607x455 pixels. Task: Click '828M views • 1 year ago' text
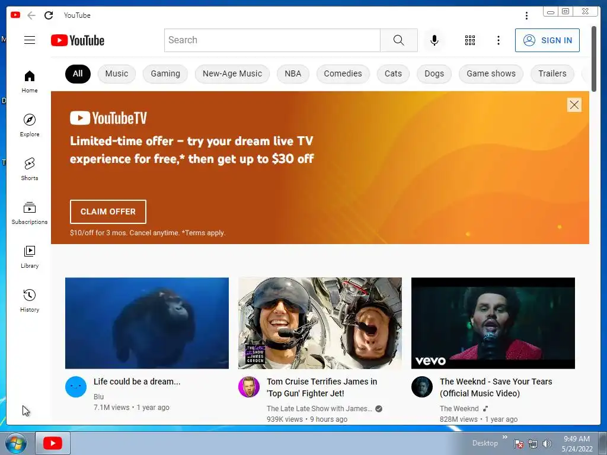pyautogui.click(x=478, y=419)
